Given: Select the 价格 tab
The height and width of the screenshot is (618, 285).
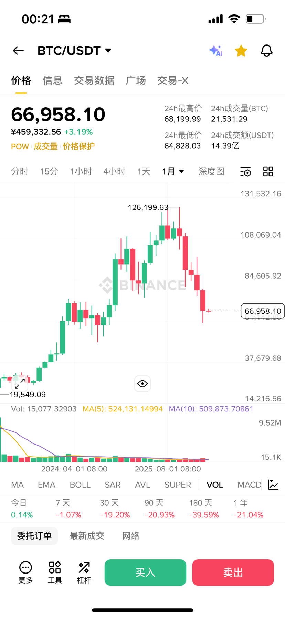Looking at the screenshot, I should [x=21, y=80].
